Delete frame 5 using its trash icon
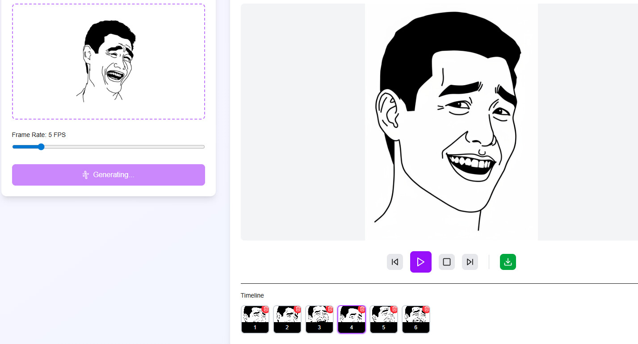Image resolution: width=638 pixels, height=344 pixels. [394, 309]
